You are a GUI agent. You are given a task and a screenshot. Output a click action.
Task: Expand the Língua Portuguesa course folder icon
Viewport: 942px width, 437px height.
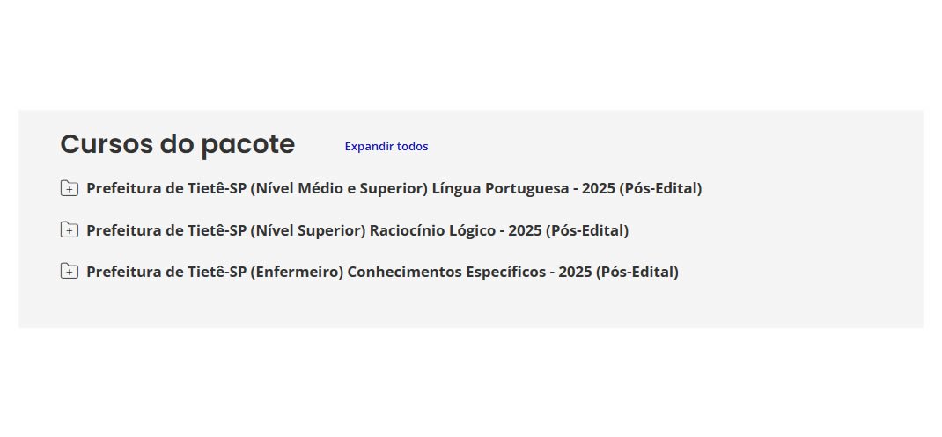pos(70,188)
